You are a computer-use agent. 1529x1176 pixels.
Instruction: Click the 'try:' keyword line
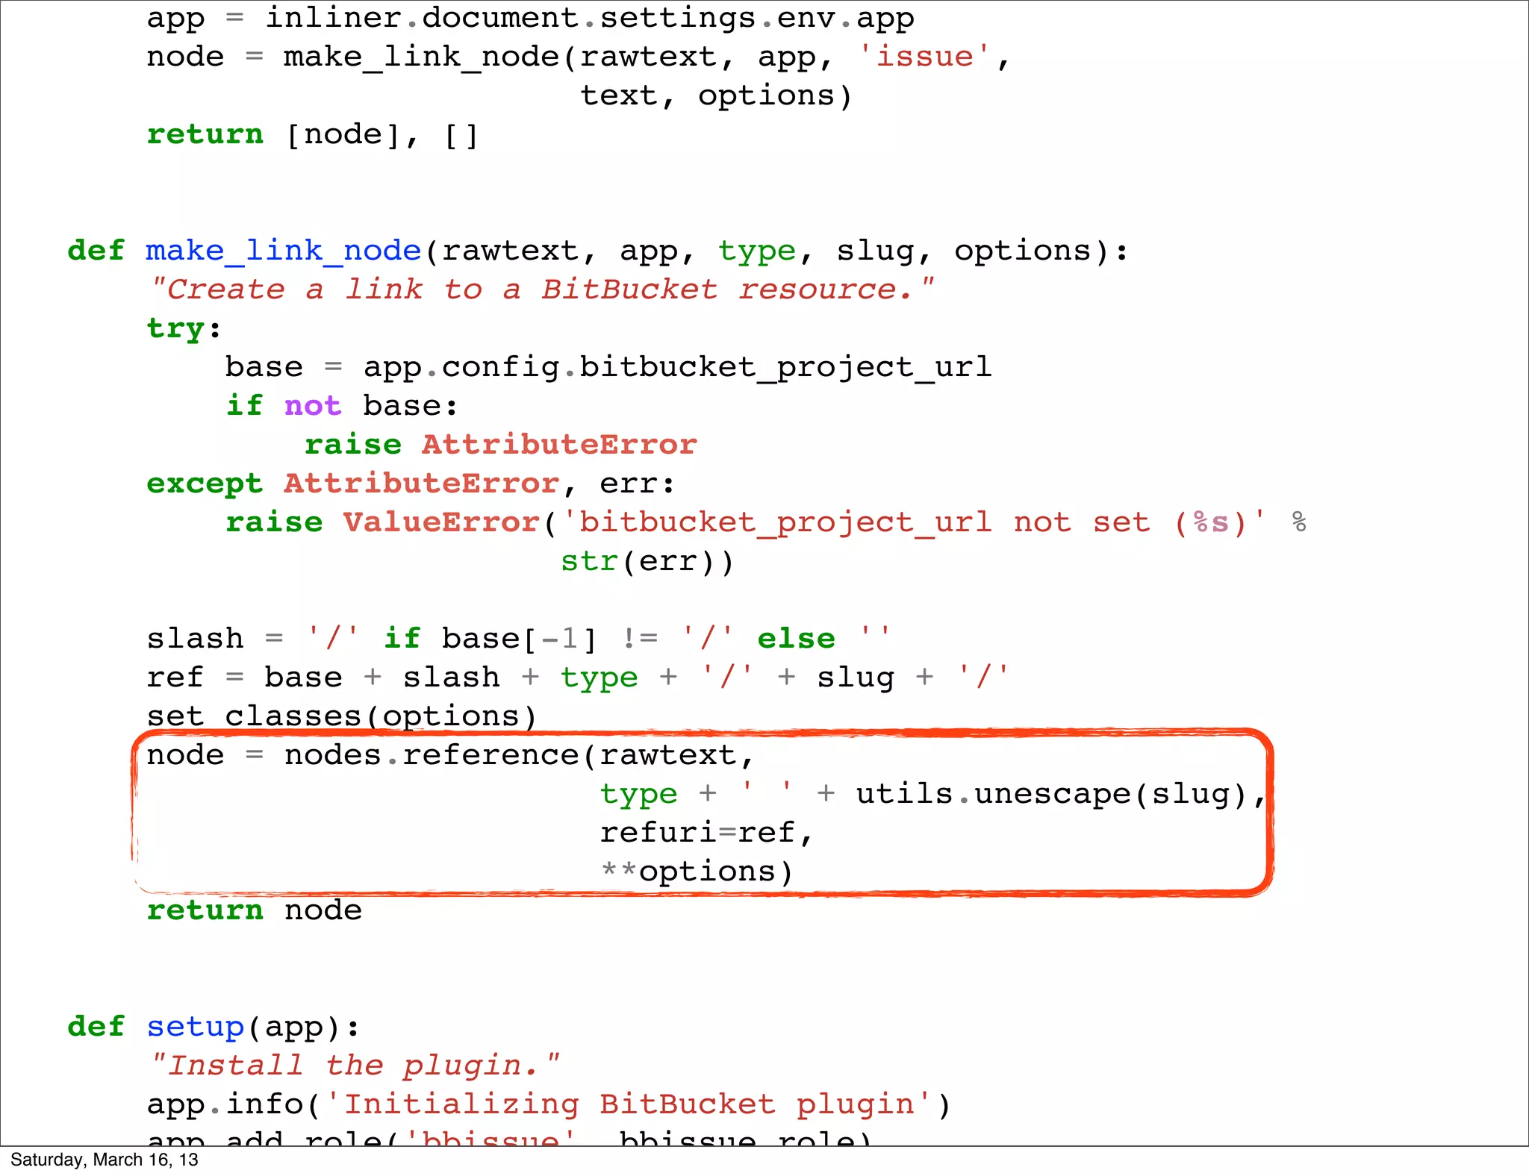[x=184, y=330]
